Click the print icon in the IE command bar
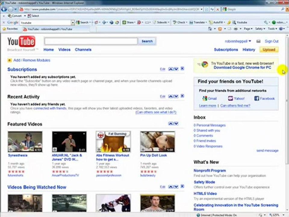 click(x=236, y=29)
